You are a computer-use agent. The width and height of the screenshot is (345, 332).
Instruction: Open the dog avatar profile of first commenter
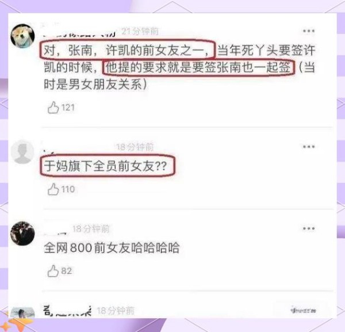(22, 36)
